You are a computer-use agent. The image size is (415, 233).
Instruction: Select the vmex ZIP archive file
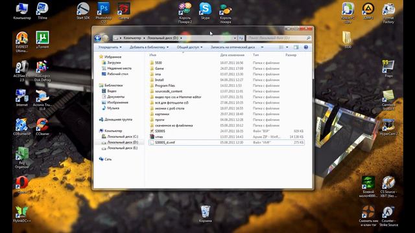click(x=226, y=137)
